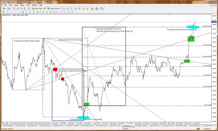Open the Tools menu
Screen dimensions: 218x131
tap(28, 5)
